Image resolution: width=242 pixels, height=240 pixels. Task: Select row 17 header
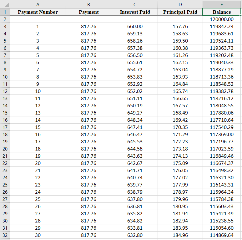(x=5, y=127)
